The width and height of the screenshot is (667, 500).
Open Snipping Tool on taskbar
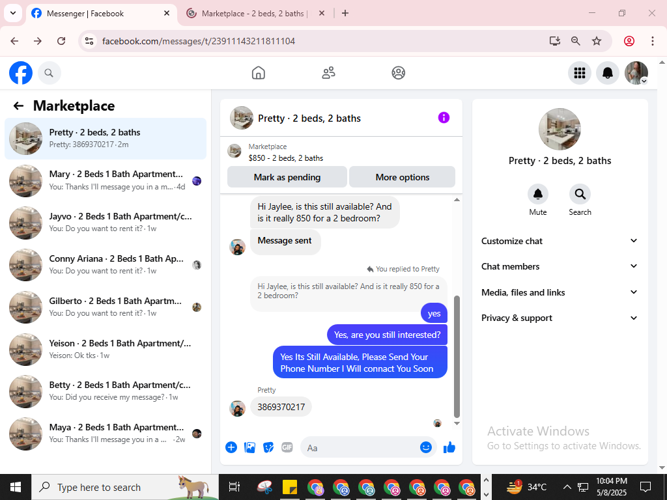click(x=264, y=487)
